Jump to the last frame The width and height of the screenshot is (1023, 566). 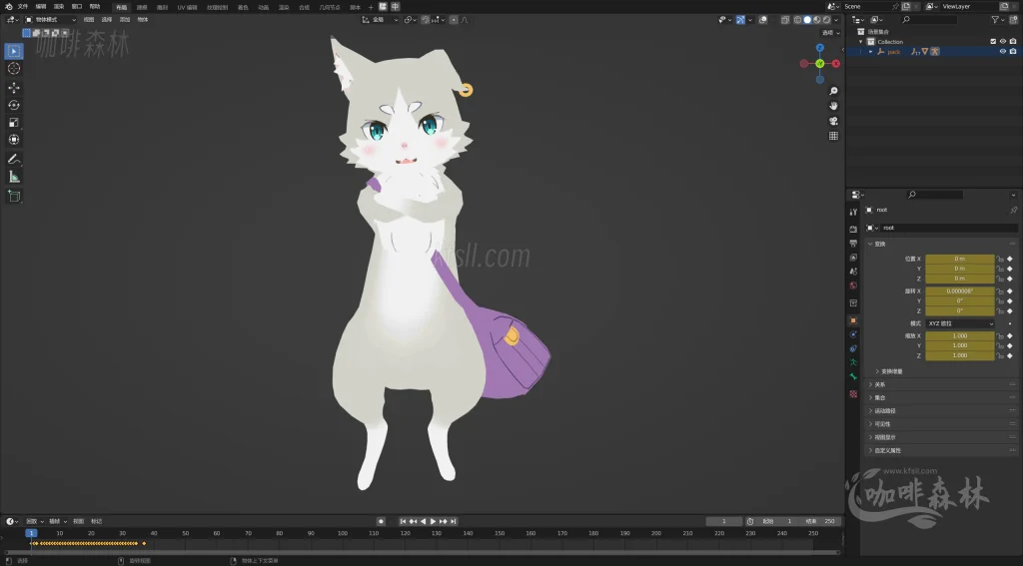454,521
